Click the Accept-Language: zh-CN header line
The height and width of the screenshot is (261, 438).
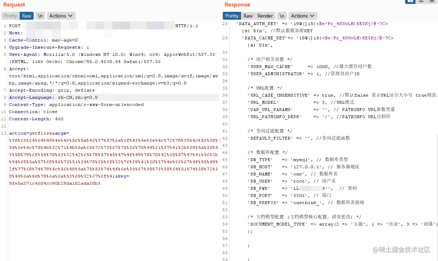[x=53, y=97]
